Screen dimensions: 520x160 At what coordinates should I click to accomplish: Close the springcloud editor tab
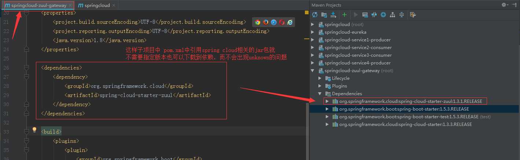tap(114, 5)
